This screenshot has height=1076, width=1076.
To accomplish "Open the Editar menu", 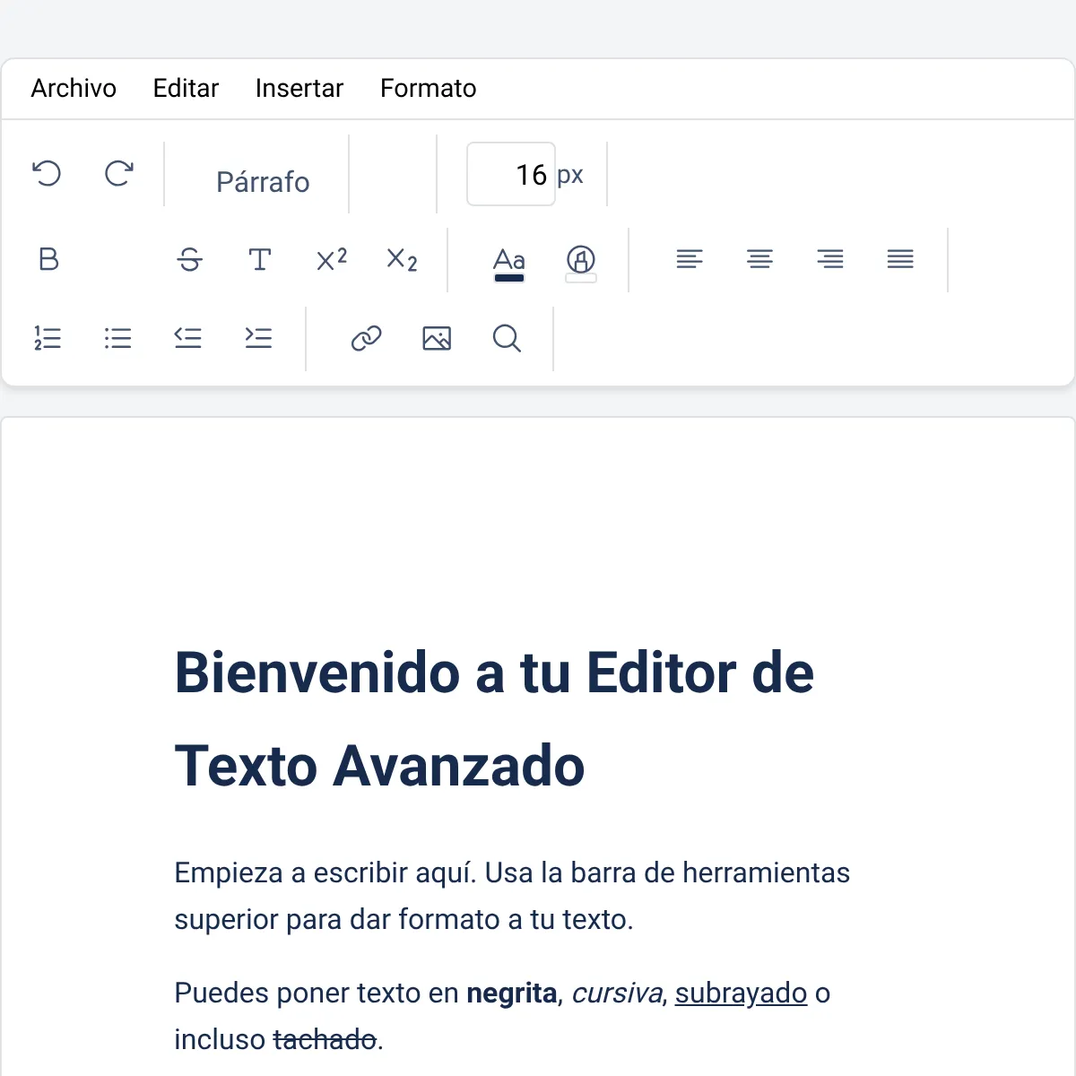I will pyautogui.click(x=186, y=88).
